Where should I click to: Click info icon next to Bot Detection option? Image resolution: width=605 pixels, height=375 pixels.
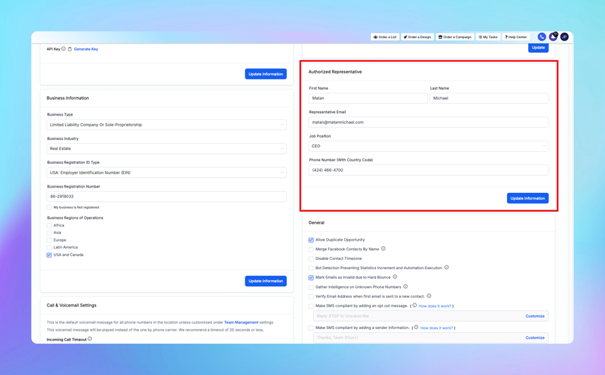[447, 267]
